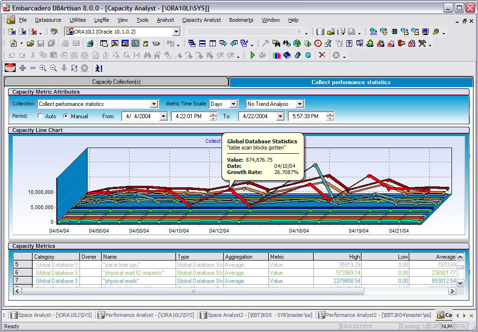Click the monitor screen icon near the key
The width and height of the screenshot is (478, 332).
(x=425, y=32)
